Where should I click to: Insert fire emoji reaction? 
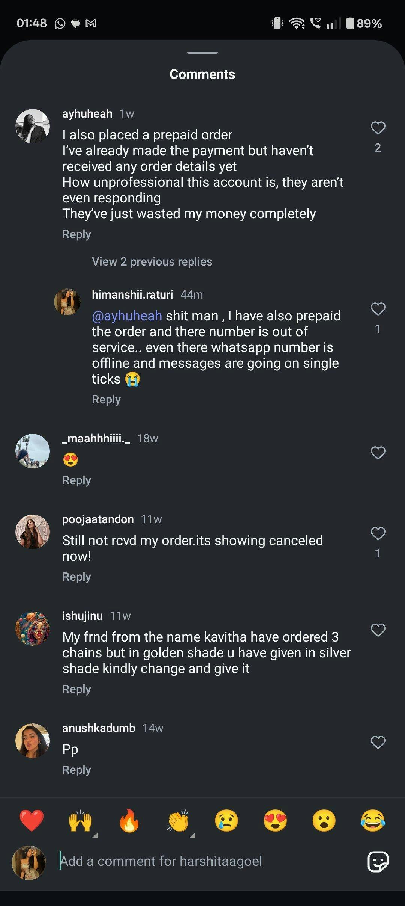click(129, 820)
